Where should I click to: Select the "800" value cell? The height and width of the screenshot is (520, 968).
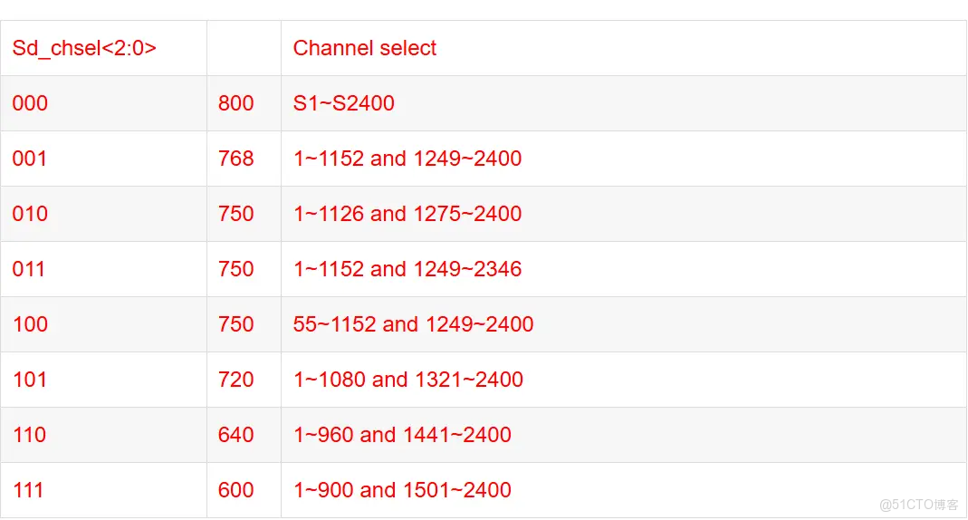click(235, 103)
